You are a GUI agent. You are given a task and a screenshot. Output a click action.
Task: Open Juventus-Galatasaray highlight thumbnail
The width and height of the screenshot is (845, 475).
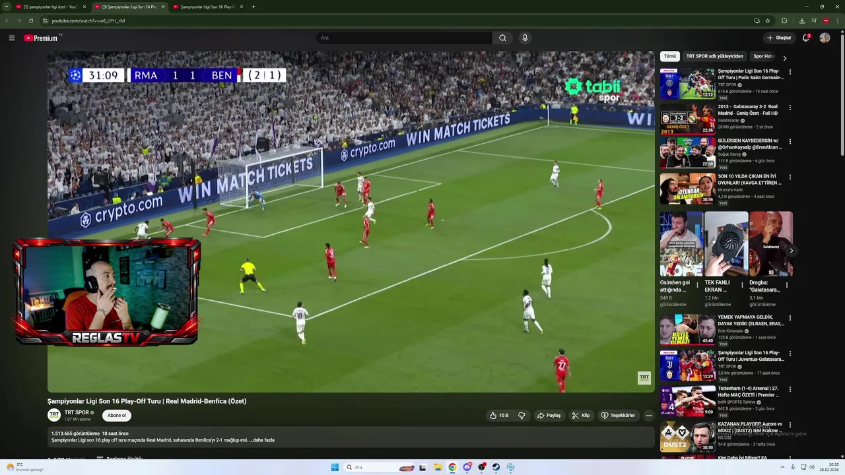click(x=687, y=365)
